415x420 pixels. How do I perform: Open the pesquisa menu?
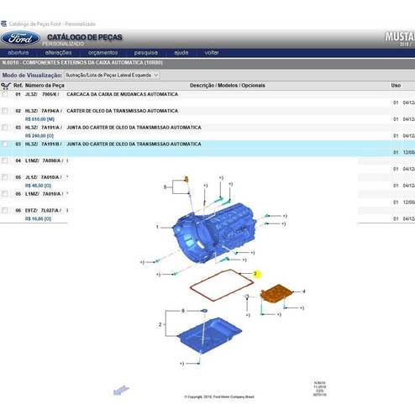pos(145,53)
